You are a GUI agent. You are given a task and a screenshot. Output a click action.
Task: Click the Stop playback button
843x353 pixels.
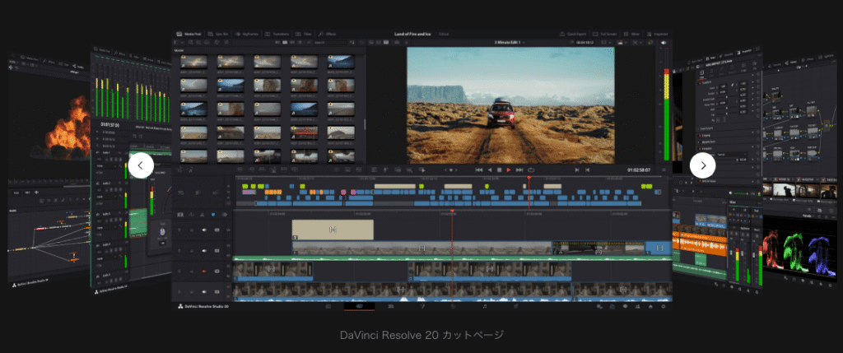(x=499, y=170)
